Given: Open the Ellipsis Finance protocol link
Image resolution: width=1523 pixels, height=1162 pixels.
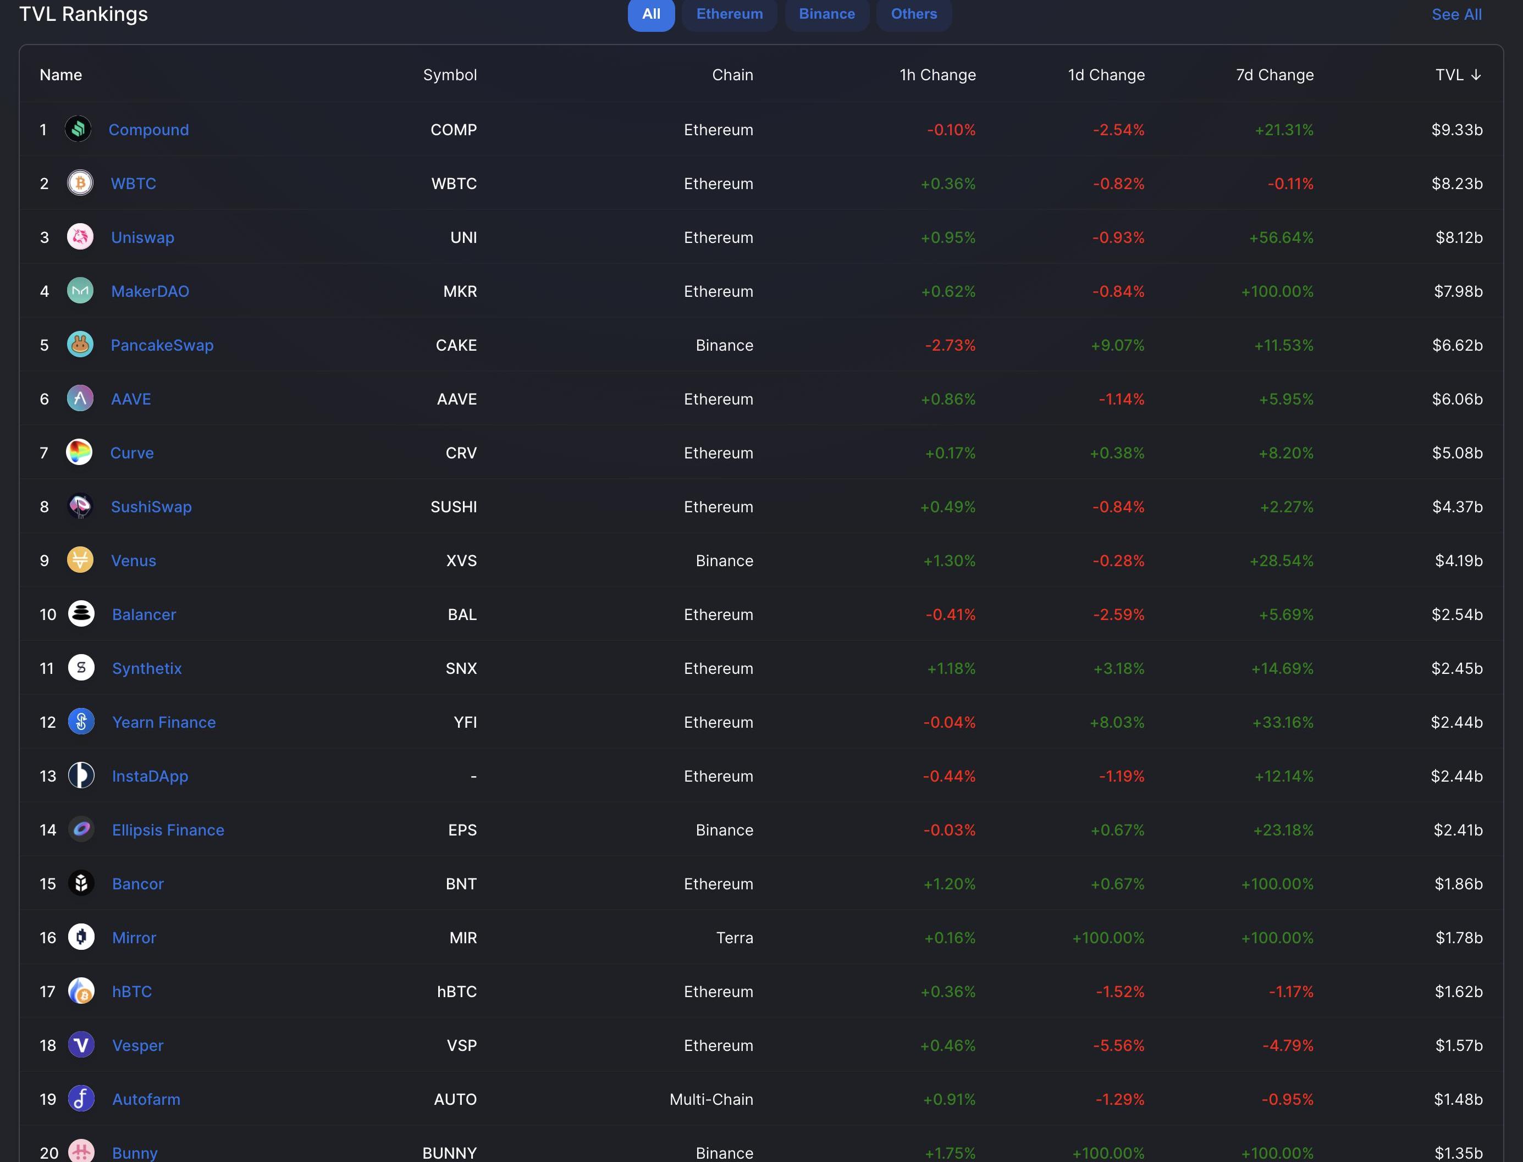Looking at the screenshot, I should coord(168,829).
